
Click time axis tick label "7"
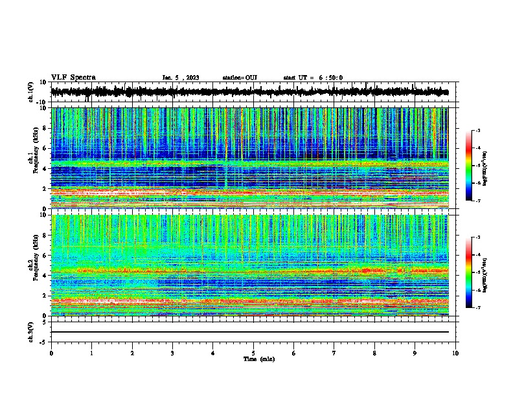point(334,353)
